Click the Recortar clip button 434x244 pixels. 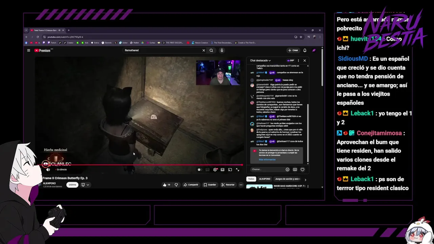click(x=228, y=185)
